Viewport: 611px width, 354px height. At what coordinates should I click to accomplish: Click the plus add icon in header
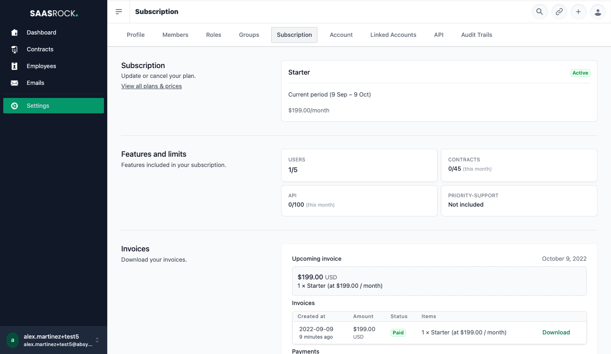coord(578,12)
